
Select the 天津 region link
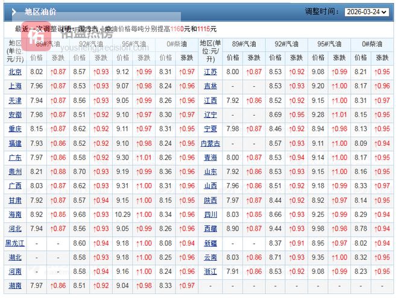tap(15, 101)
